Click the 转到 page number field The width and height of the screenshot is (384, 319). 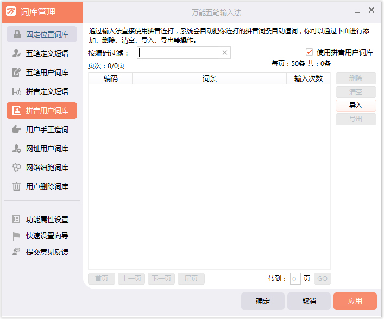pyautogui.click(x=295, y=279)
